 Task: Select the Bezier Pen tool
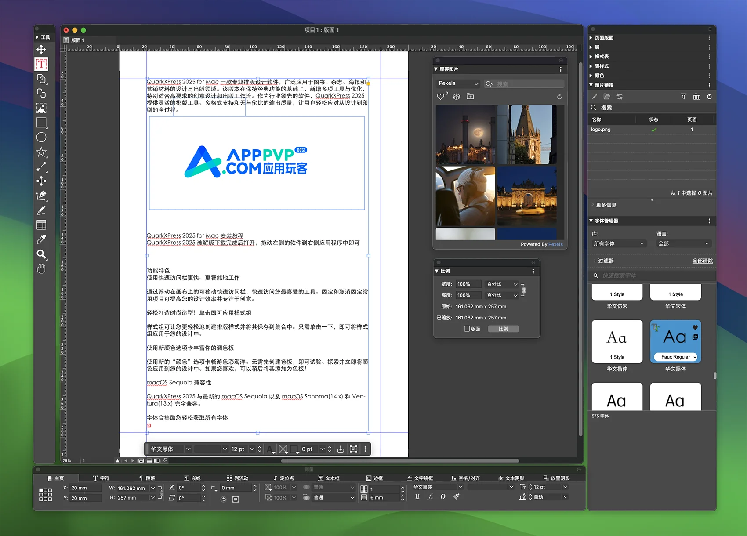pyautogui.click(x=41, y=196)
